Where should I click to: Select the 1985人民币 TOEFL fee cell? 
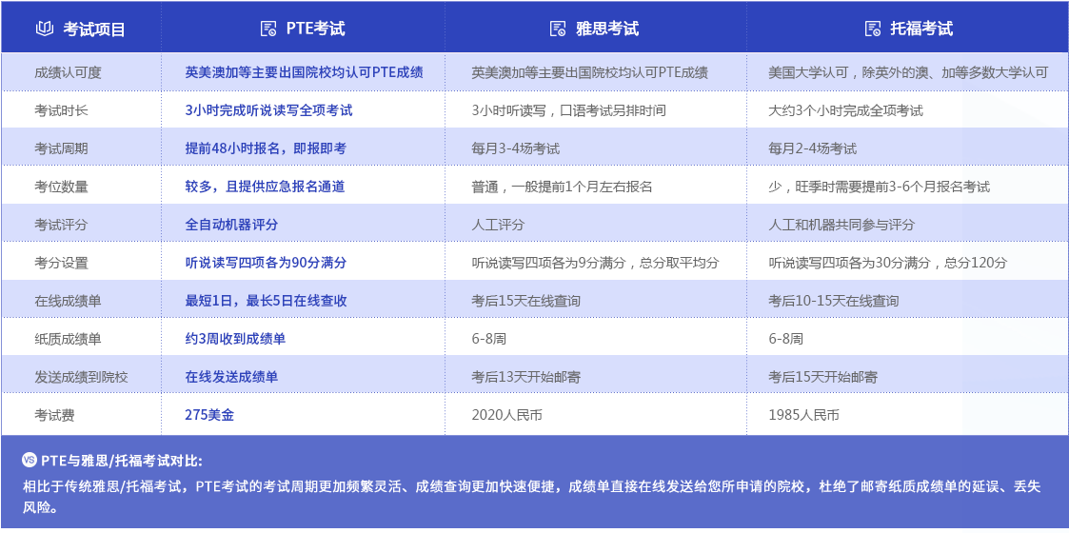804,415
